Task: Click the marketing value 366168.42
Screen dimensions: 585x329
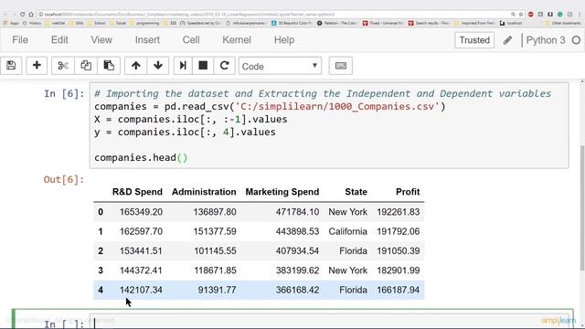Action: click(x=297, y=290)
